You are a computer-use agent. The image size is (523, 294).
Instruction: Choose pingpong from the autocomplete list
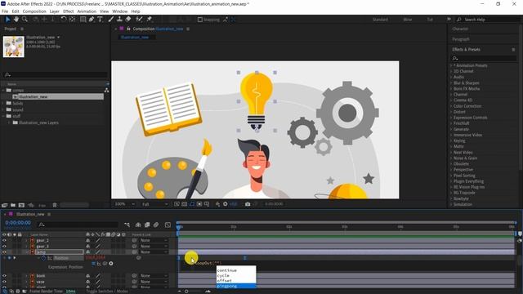236,286
